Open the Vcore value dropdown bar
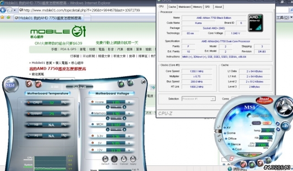This screenshot has width=293, height=171. tap(116, 107)
